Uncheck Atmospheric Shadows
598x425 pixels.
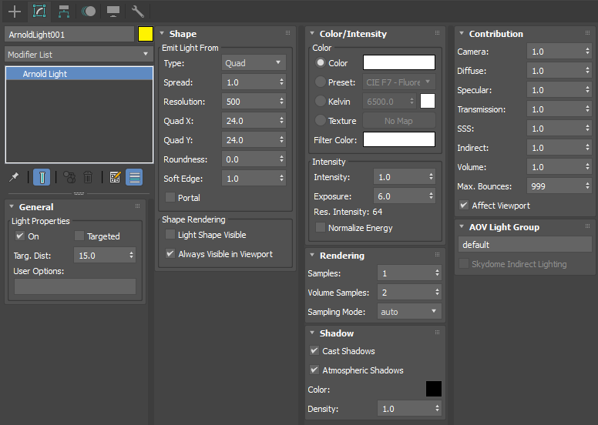click(314, 370)
